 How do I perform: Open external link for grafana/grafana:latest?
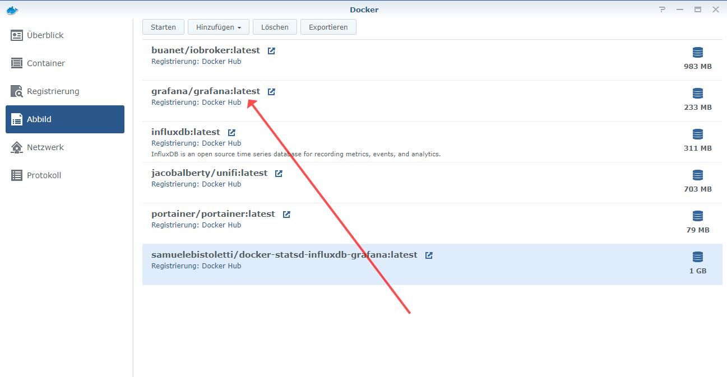(271, 92)
